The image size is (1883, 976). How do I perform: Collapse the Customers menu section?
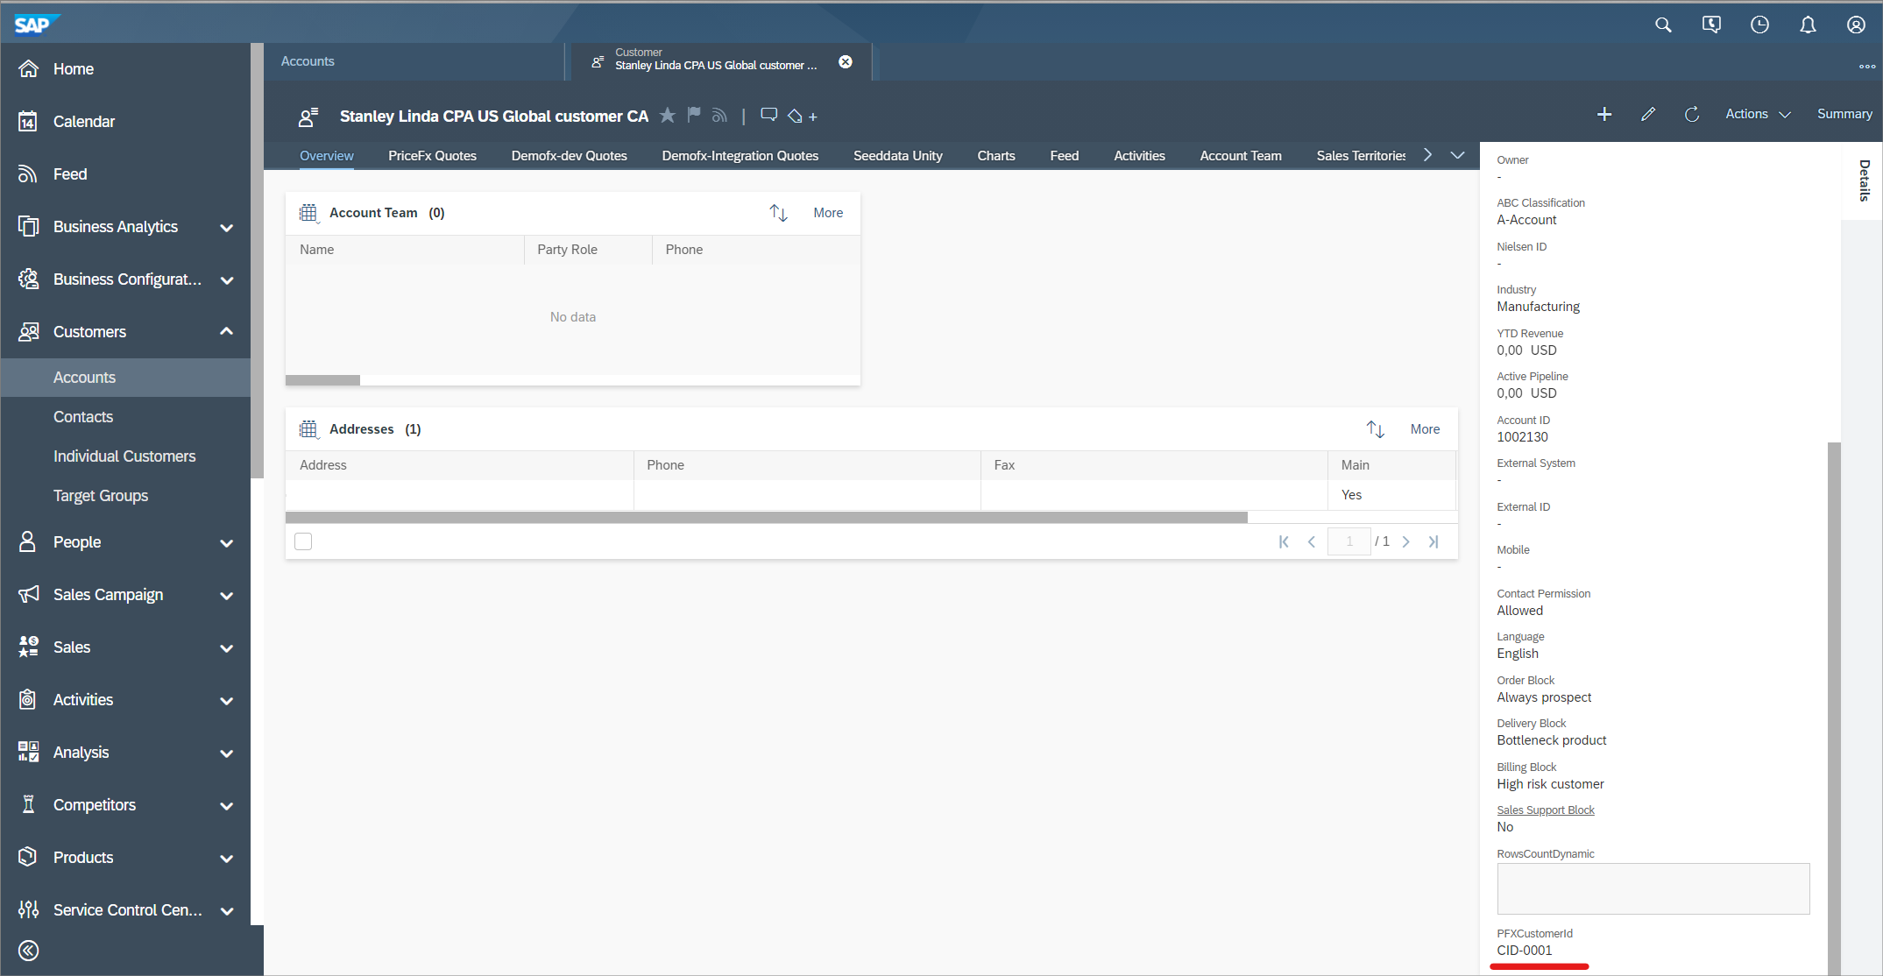point(227,331)
